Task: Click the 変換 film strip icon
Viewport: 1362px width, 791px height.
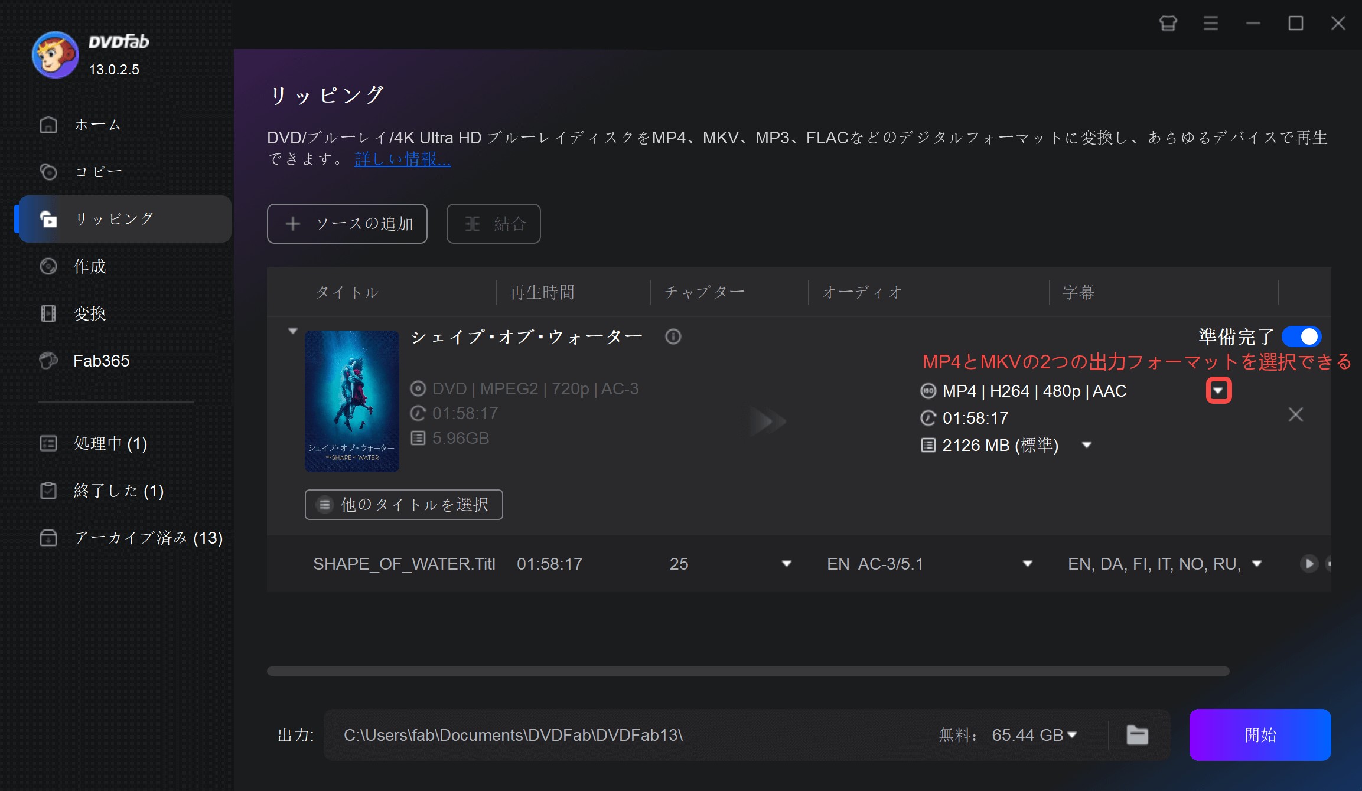Action: pyautogui.click(x=48, y=313)
